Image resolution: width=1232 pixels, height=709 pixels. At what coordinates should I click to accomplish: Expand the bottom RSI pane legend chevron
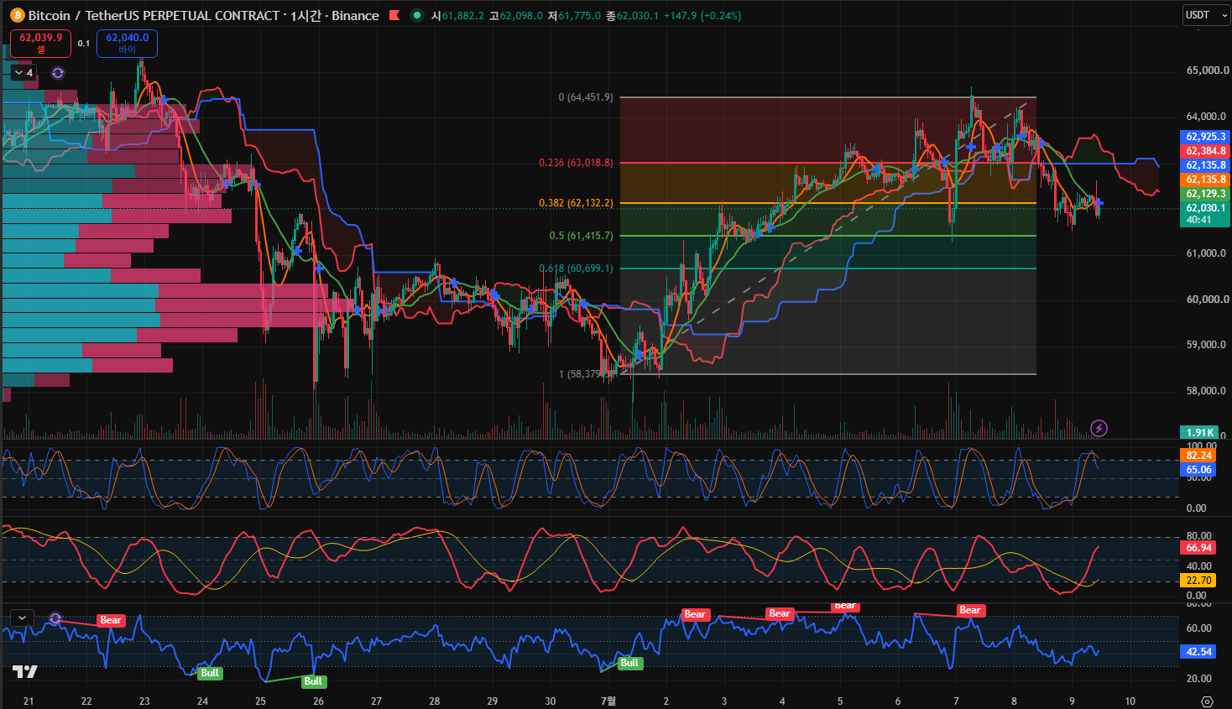[22, 618]
